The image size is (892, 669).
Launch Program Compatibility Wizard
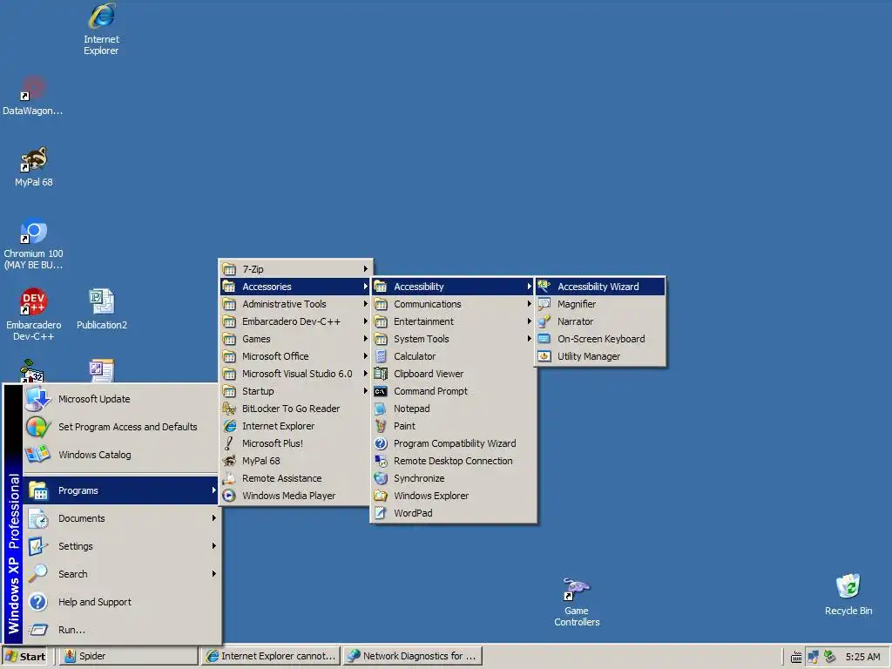[x=453, y=443]
